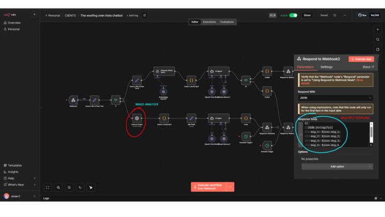Screen dimensions: 385x217
Task: Open workflow history icon next to Saved
Action: tap(335, 15)
